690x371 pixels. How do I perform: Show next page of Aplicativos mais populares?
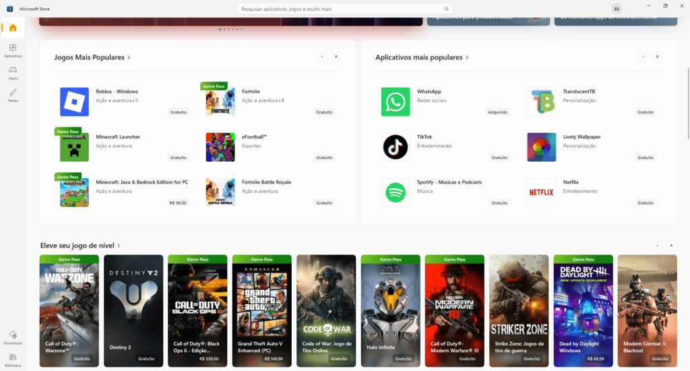coord(658,57)
